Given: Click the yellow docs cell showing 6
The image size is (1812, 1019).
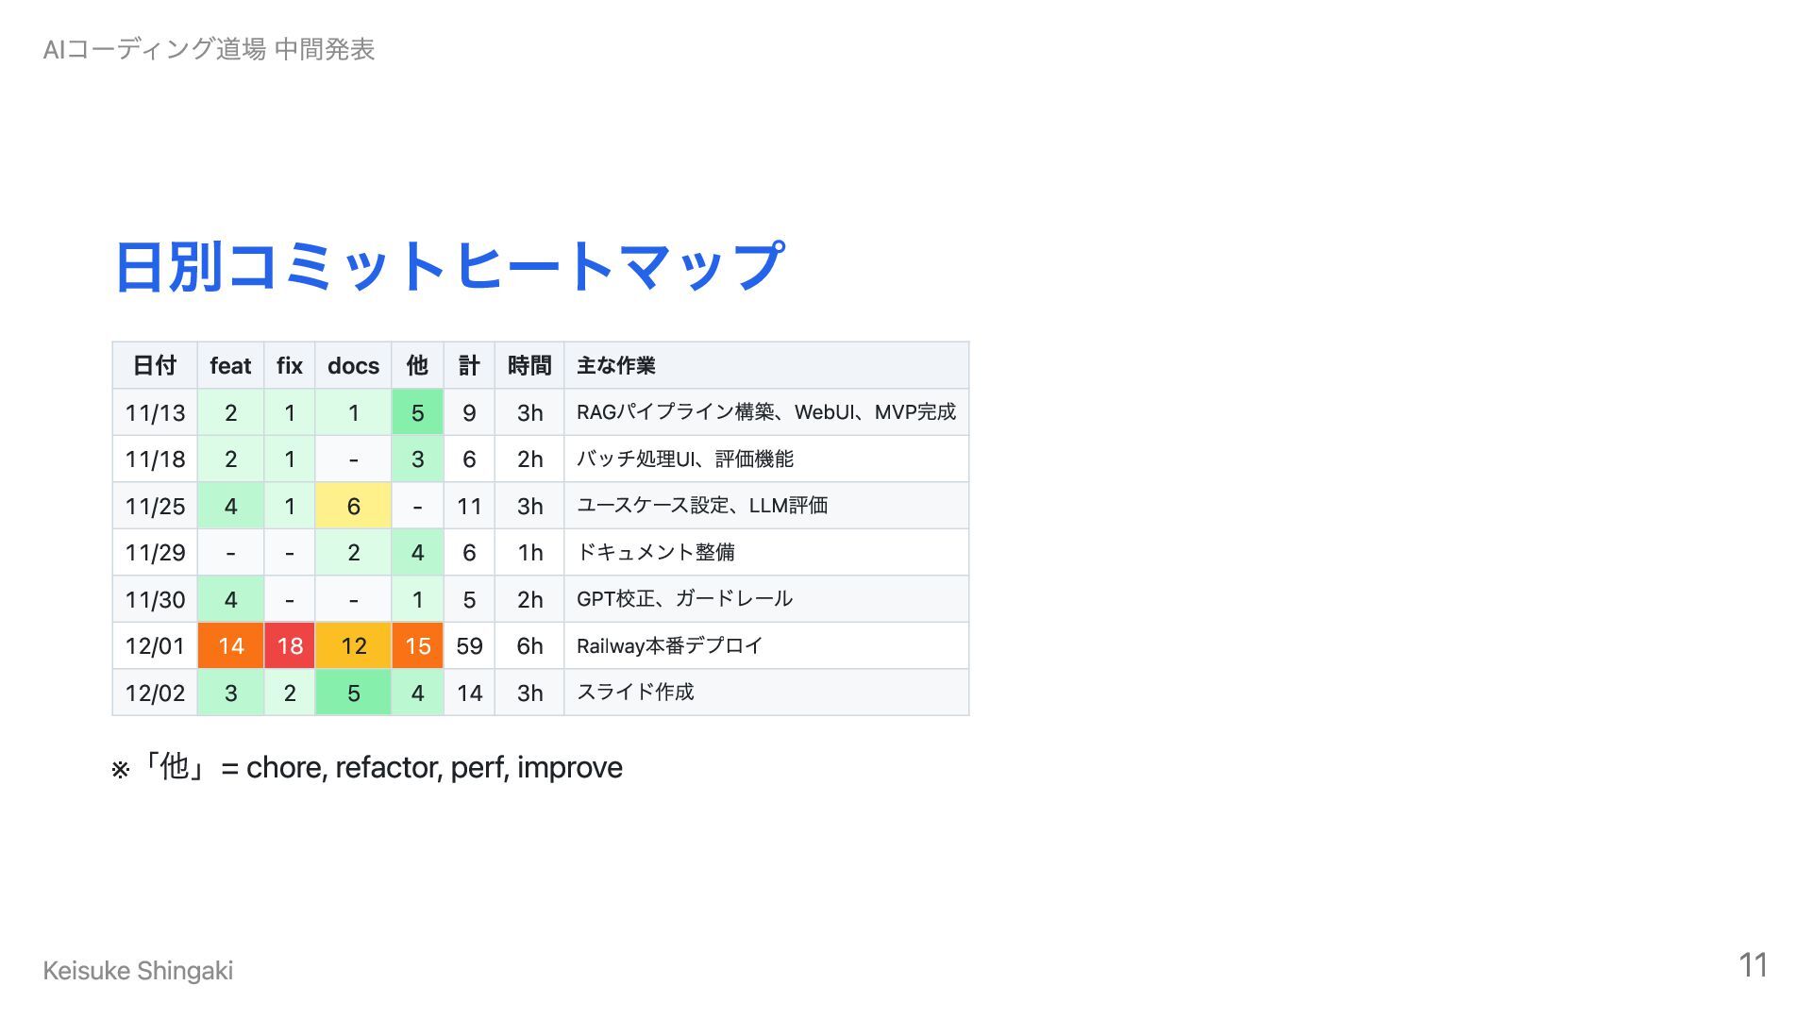Looking at the screenshot, I should (x=353, y=506).
